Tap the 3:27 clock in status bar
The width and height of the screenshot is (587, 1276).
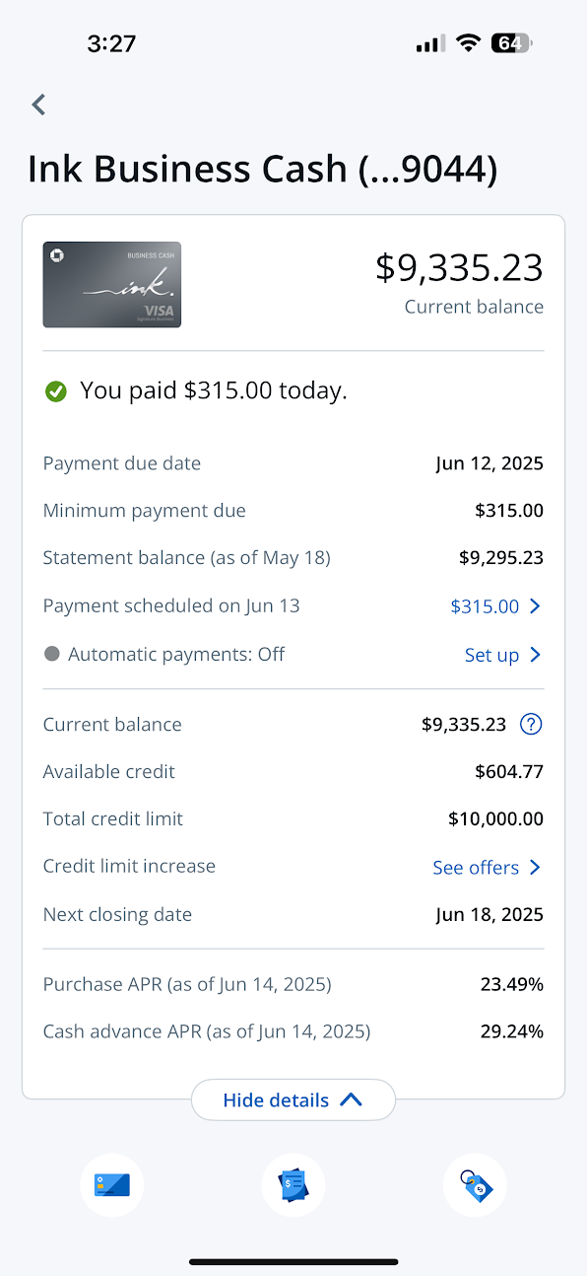pos(112,42)
